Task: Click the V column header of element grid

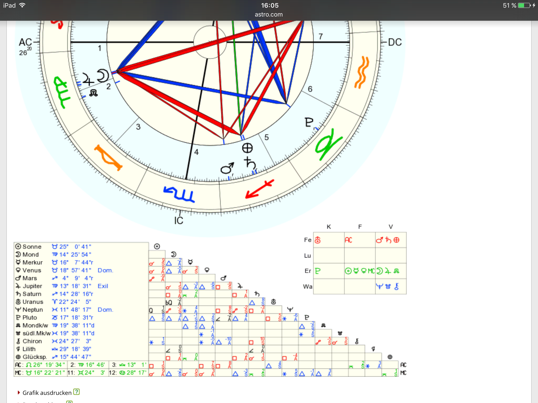Action: (x=391, y=227)
